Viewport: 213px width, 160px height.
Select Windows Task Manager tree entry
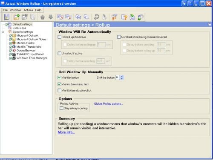tap(32, 58)
